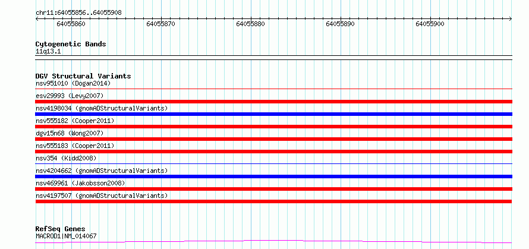529x249 pixels.
Task: Open gene label MACROD1|NM_014067
Action: pyautogui.click(x=66, y=236)
